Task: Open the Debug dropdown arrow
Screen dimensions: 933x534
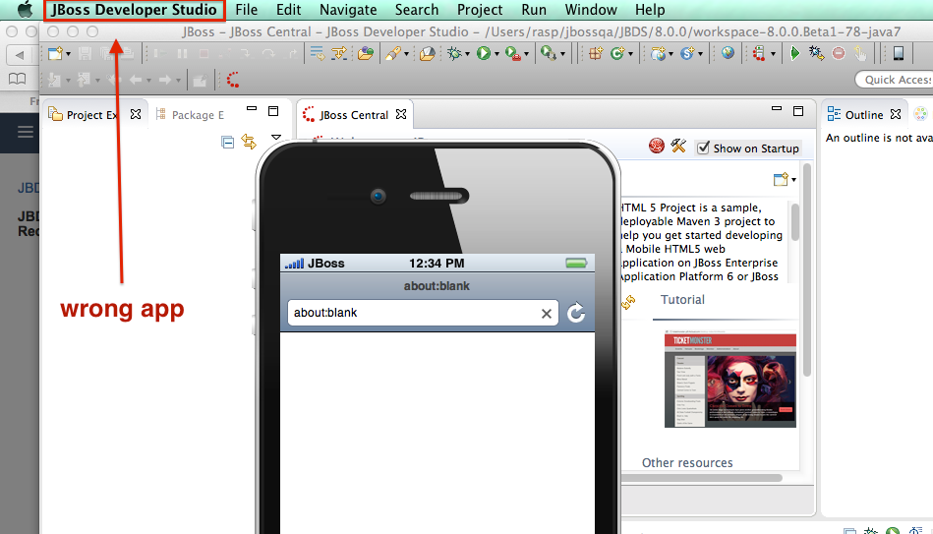Action: (467, 54)
